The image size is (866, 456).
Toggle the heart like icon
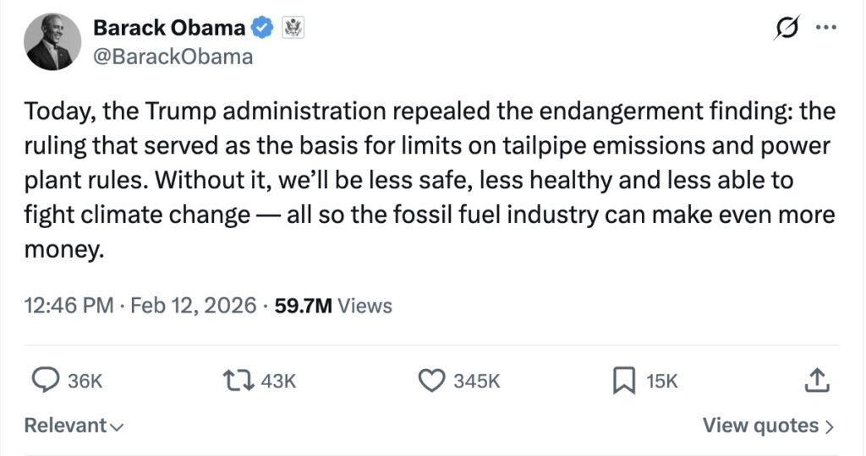point(432,381)
